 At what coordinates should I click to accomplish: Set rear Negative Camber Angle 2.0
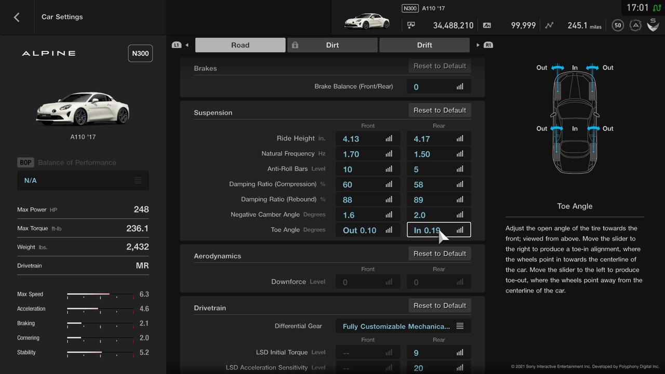point(439,215)
